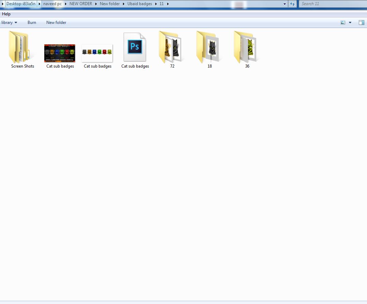This screenshot has height=304, width=367.
Task: Click the 36 folder name label
Action: point(247,66)
